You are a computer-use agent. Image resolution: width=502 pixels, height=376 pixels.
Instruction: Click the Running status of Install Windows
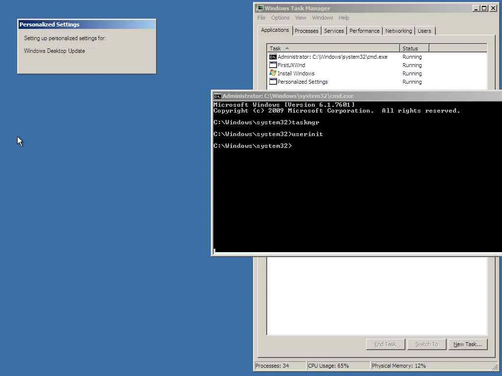(412, 73)
